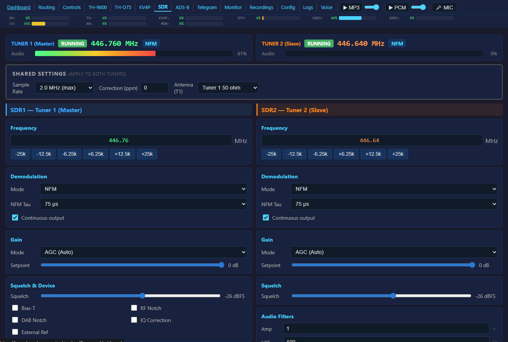Open SDR2 Gain Mode dropdown
Screen dimensions: 508x342
[x=394, y=252]
